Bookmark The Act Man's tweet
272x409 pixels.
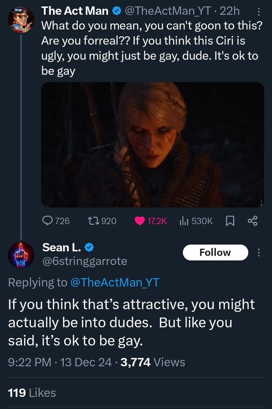[229, 221]
